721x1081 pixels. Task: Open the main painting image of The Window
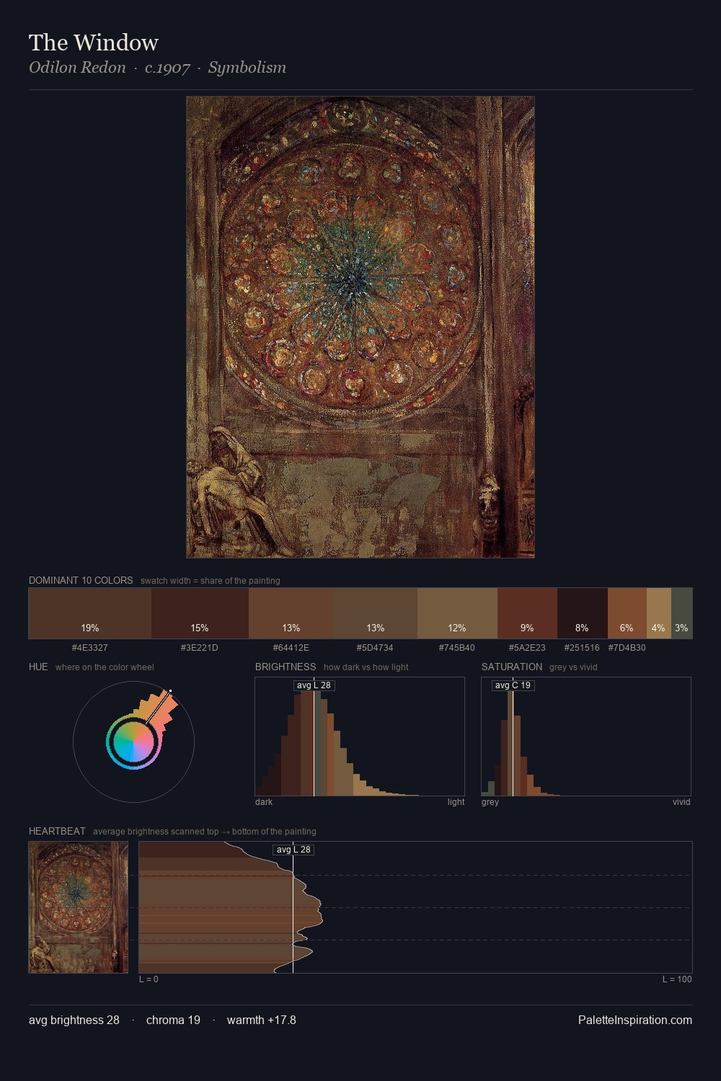click(x=360, y=327)
